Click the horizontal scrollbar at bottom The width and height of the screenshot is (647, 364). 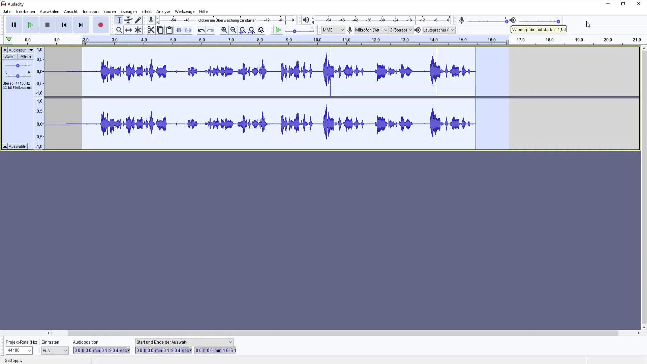click(343, 333)
